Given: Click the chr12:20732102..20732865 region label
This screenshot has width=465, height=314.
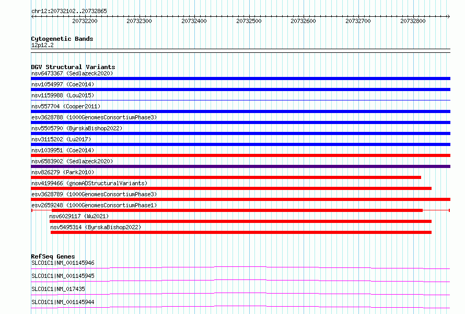Looking at the screenshot, I should coord(69,12).
